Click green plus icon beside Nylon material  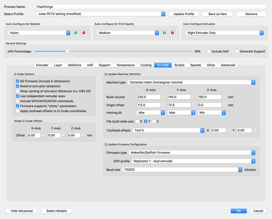tap(76, 33)
